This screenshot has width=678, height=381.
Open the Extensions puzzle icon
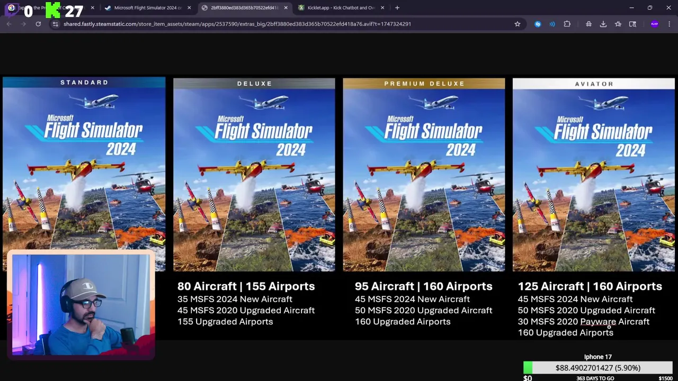(567, 24)
